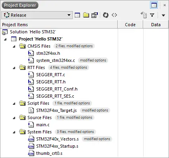169x158 pixels.
Task: Select SEGGER_RTT_Conf.h file name
Action: click(x=57, y=89)
